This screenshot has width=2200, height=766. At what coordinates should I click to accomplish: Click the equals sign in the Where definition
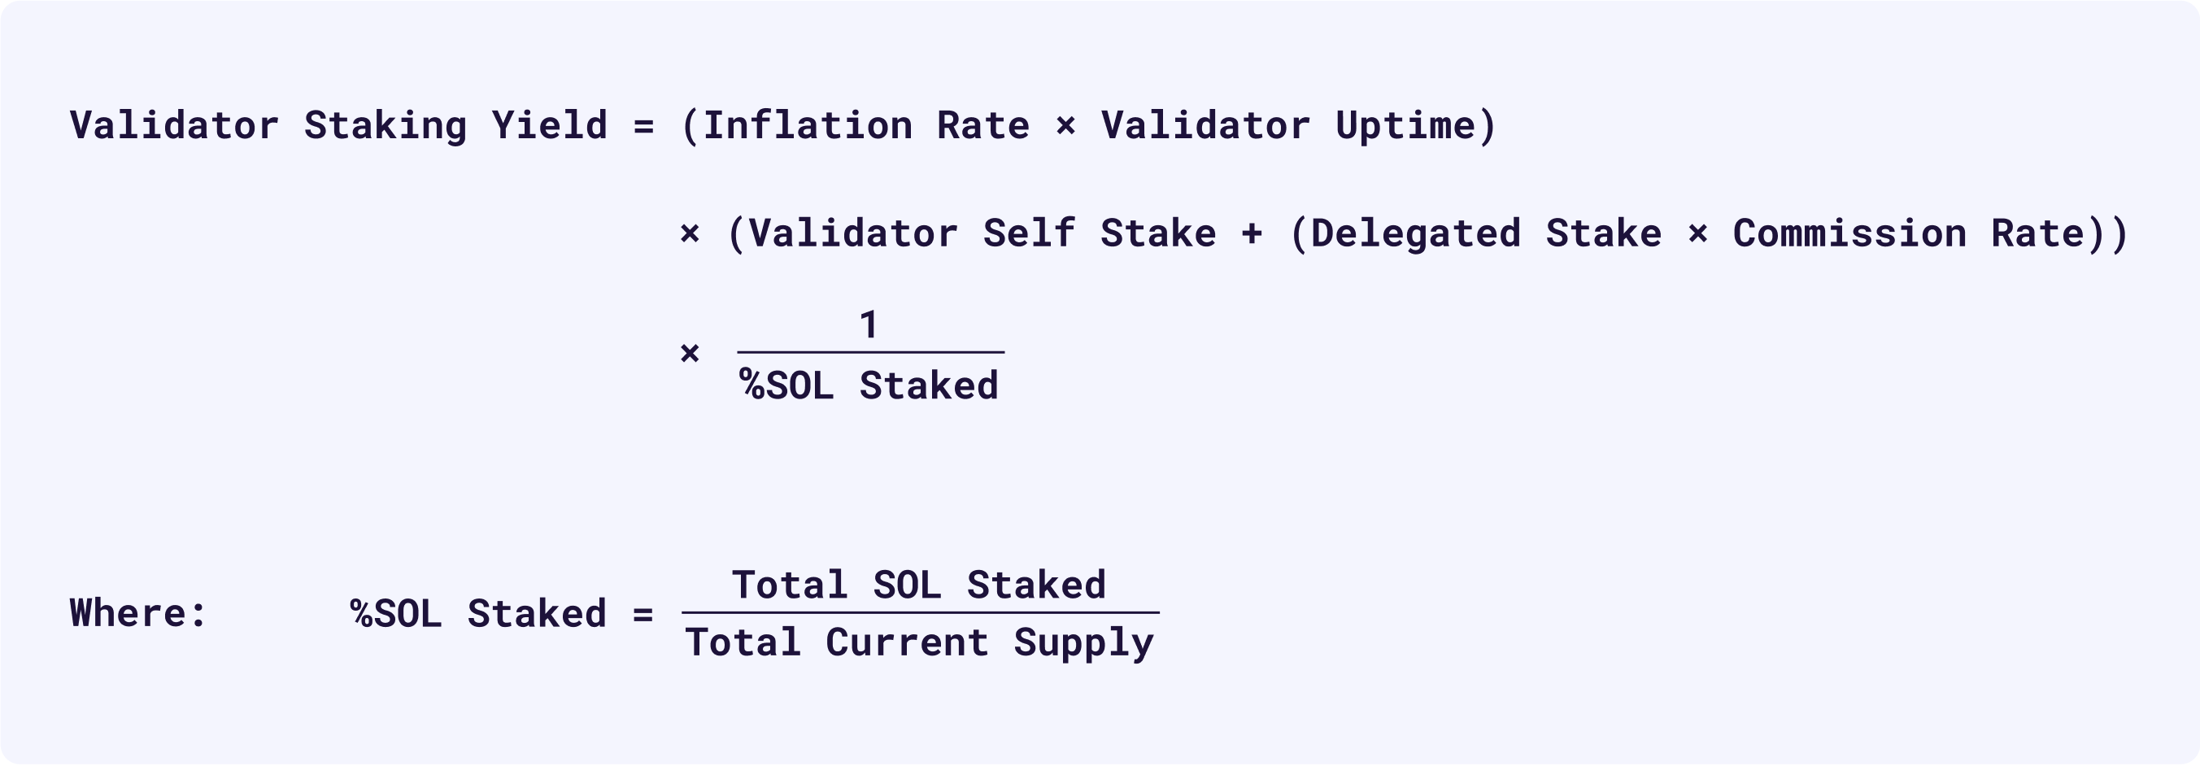[643, 614]
